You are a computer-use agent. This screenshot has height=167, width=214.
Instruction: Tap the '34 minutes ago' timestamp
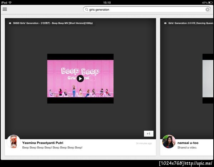tap(144, 143)
